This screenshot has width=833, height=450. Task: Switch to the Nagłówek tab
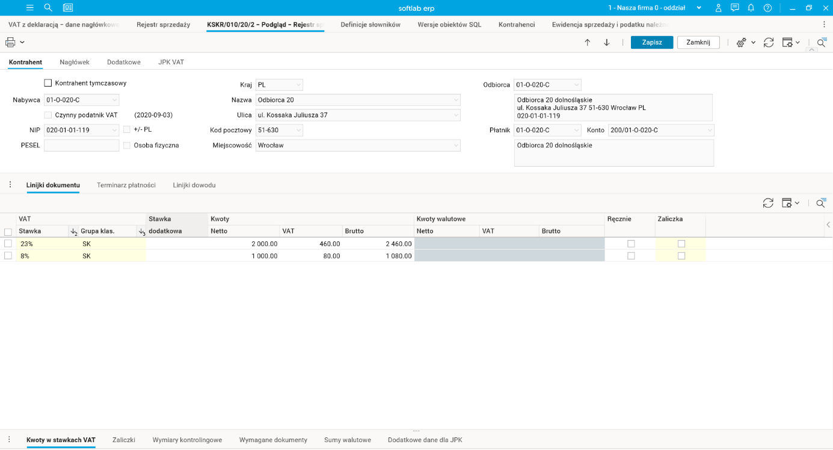pos(75,62)
